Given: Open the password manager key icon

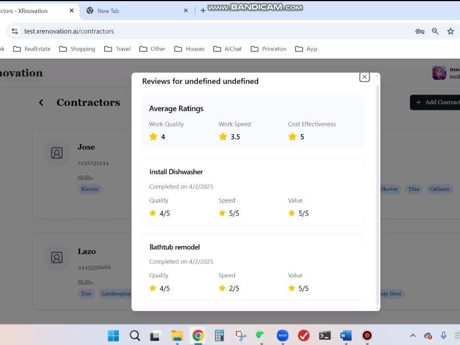Looking at the screenshot, I should click(x=420, y=31).
